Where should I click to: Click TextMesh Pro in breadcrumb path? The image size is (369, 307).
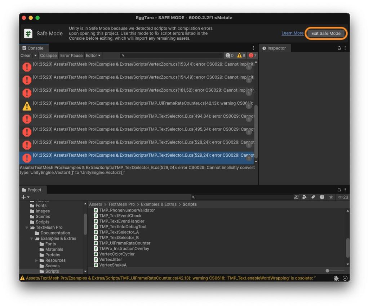click(x=121, y=204)
